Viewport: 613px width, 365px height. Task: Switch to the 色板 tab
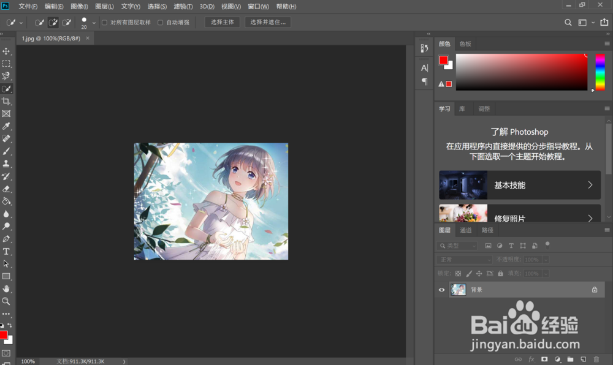(465, 43)
